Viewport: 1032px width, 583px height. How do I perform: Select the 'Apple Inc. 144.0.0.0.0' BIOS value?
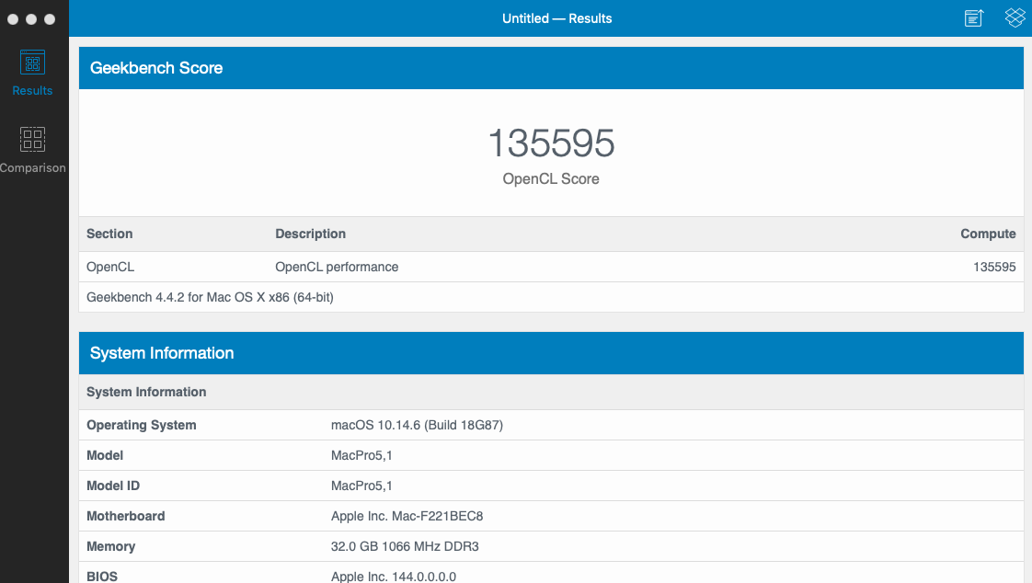pos(394,577)
